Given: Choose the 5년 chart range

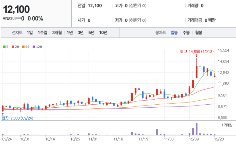Looking at the screenshot, I should pyautogui.click(x=91, y=32).
